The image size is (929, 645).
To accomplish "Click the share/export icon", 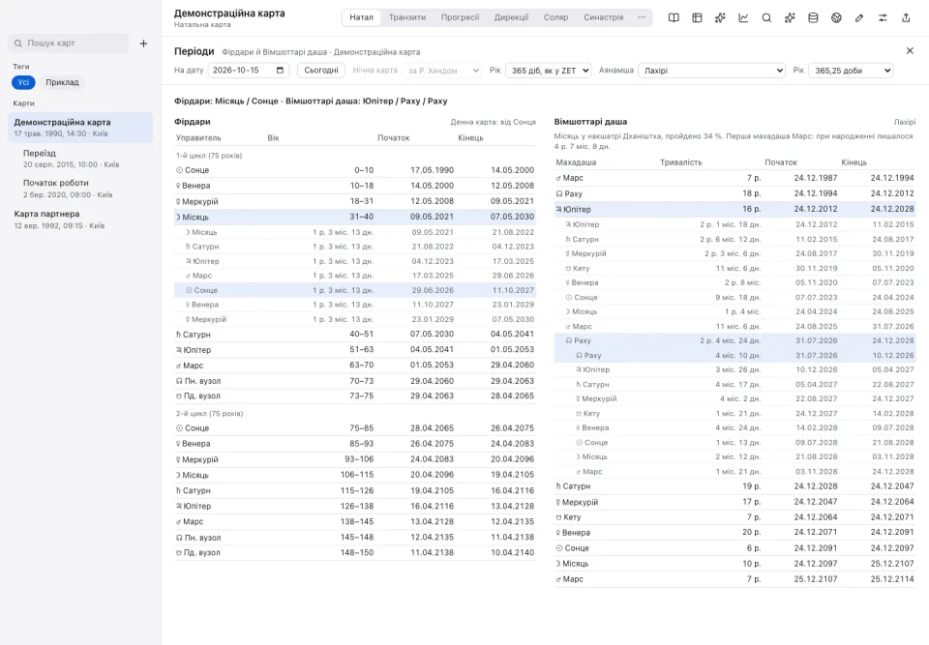I will tap(906, 17).
